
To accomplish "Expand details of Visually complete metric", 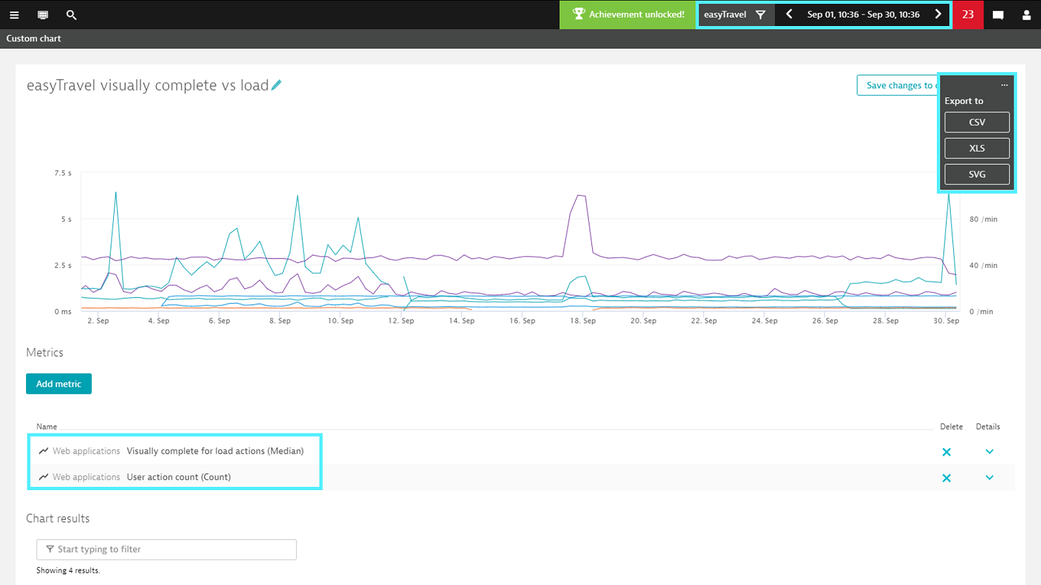I will pyautogui.click(x=990, y=451).
